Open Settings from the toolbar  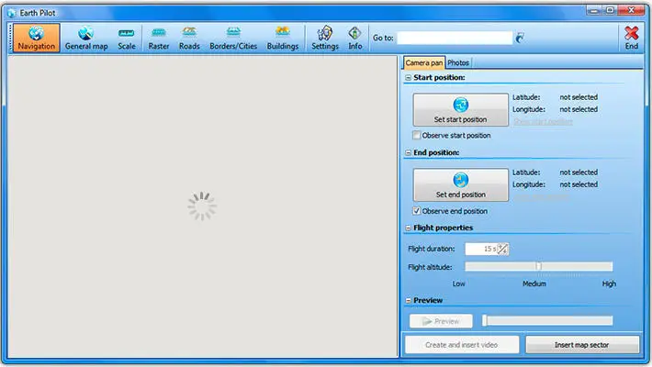pyautogui.click(x=325, y=38)
